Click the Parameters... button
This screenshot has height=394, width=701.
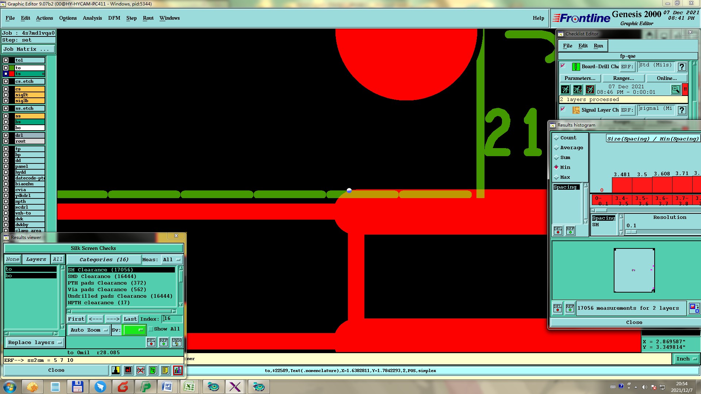[579, 78]
